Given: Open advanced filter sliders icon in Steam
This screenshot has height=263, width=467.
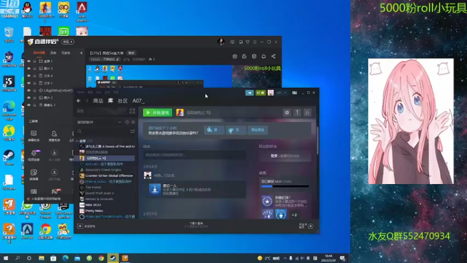Looking at the screenshot, I should coord(133,131).
